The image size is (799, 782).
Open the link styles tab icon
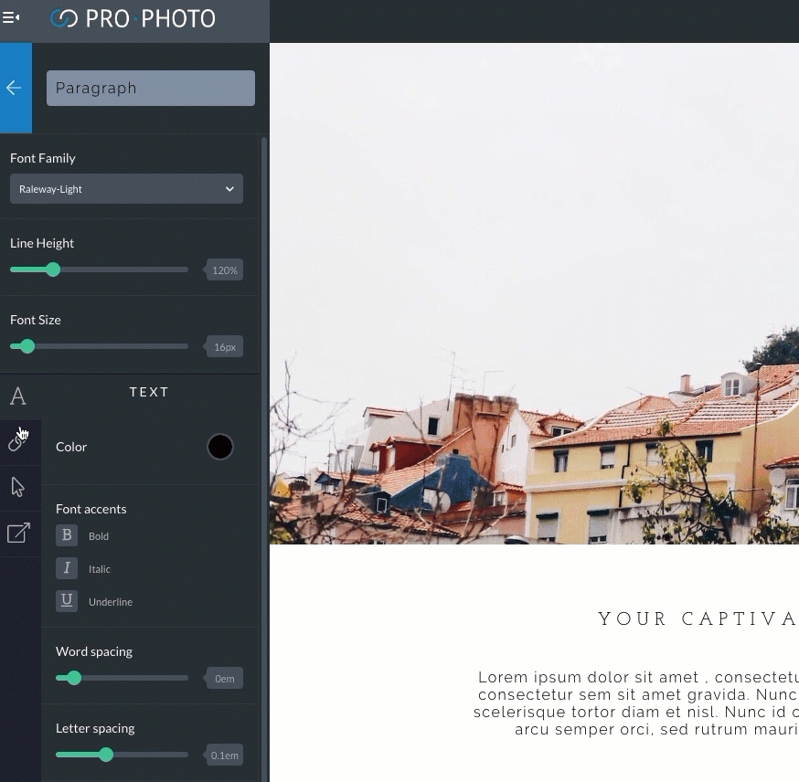tap(18, 441)
